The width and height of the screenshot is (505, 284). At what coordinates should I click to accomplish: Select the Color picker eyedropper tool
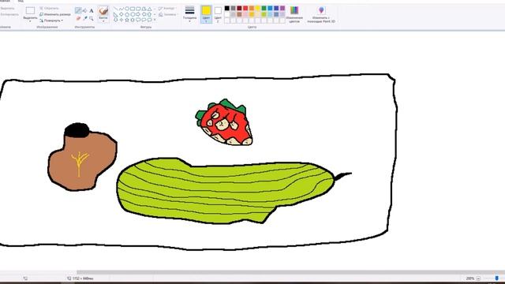tap(85, 18)
